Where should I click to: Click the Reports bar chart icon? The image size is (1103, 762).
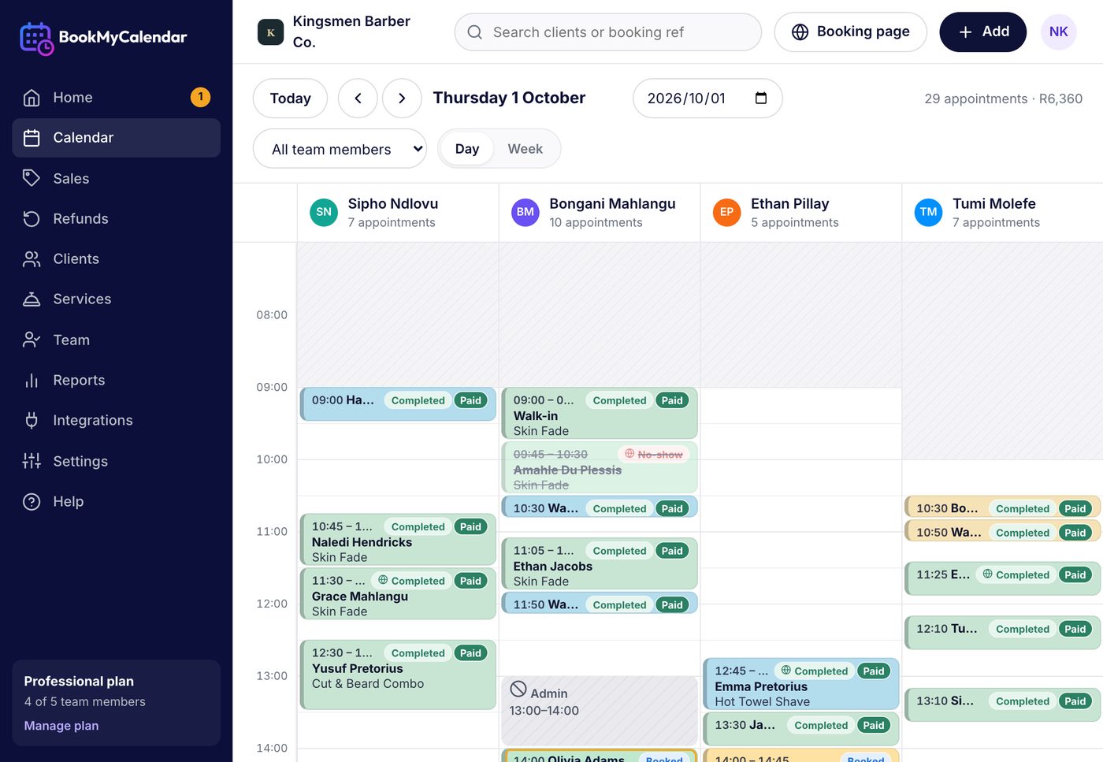point(32,380)
